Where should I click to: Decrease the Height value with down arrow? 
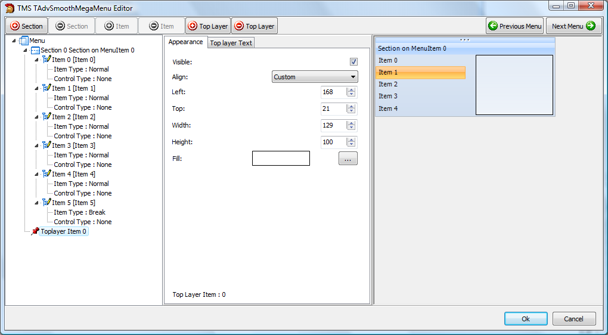(351, 145)
